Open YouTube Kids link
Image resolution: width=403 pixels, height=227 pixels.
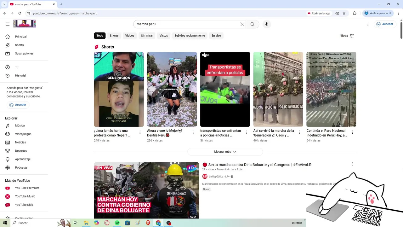pyautogui.click(x=25, y=205)
